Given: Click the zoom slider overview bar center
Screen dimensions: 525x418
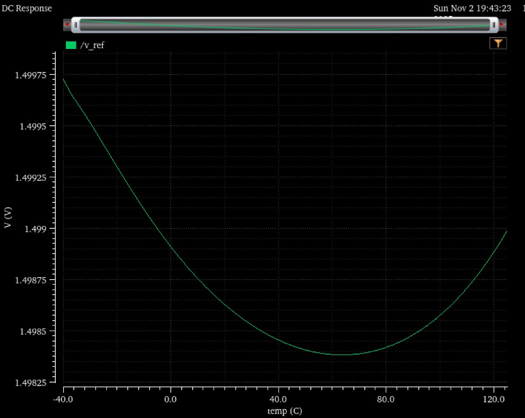Looking at the screenshot, I should tap(284, 25).
